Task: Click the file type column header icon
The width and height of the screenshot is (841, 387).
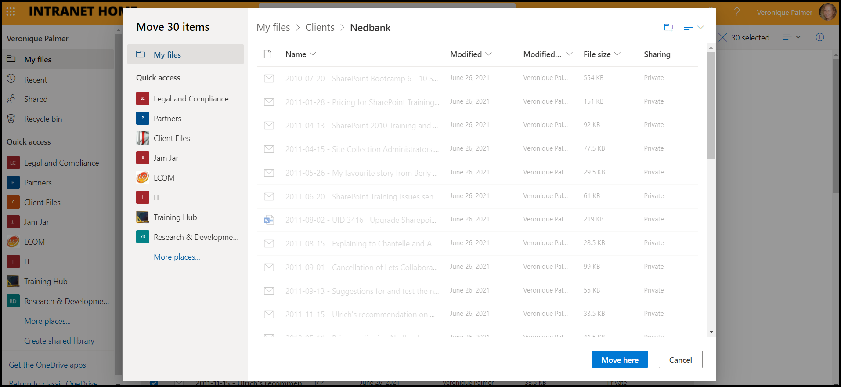Action: coord(267,54)
